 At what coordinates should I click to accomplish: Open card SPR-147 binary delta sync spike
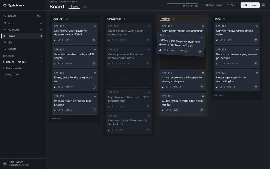[75, 33]
